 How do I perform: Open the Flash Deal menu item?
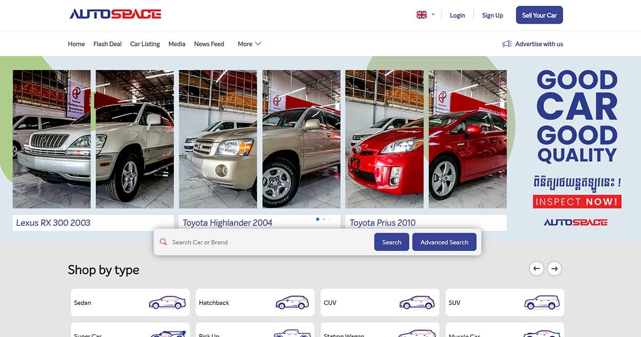pyautogui.click(x=107, y=44)
